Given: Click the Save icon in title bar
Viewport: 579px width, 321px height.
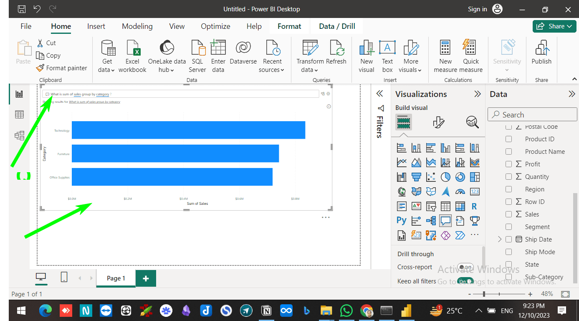Looking at the screenshot, I should (22, 9).
